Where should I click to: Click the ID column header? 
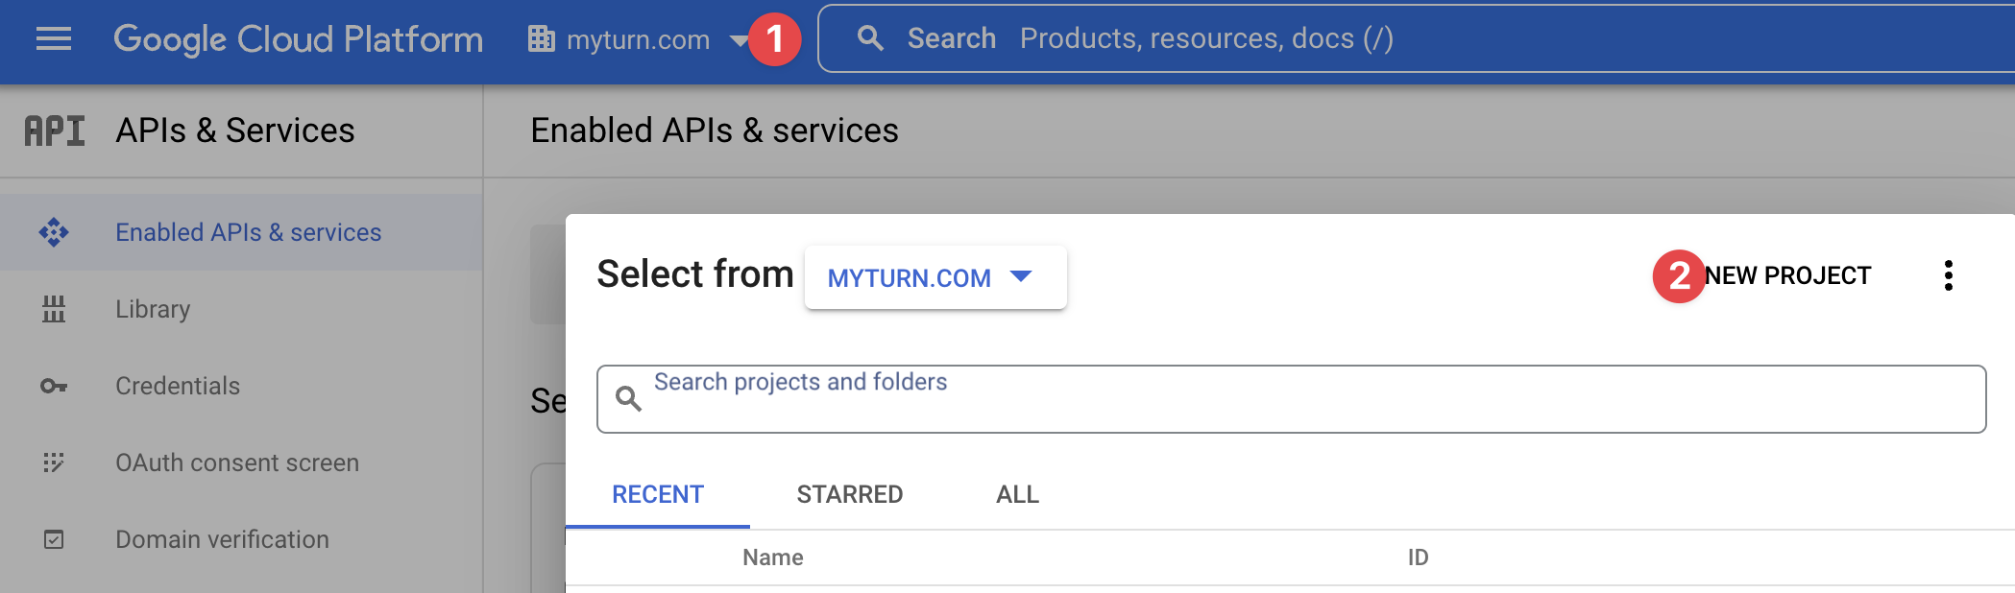tap(1418, 557)
